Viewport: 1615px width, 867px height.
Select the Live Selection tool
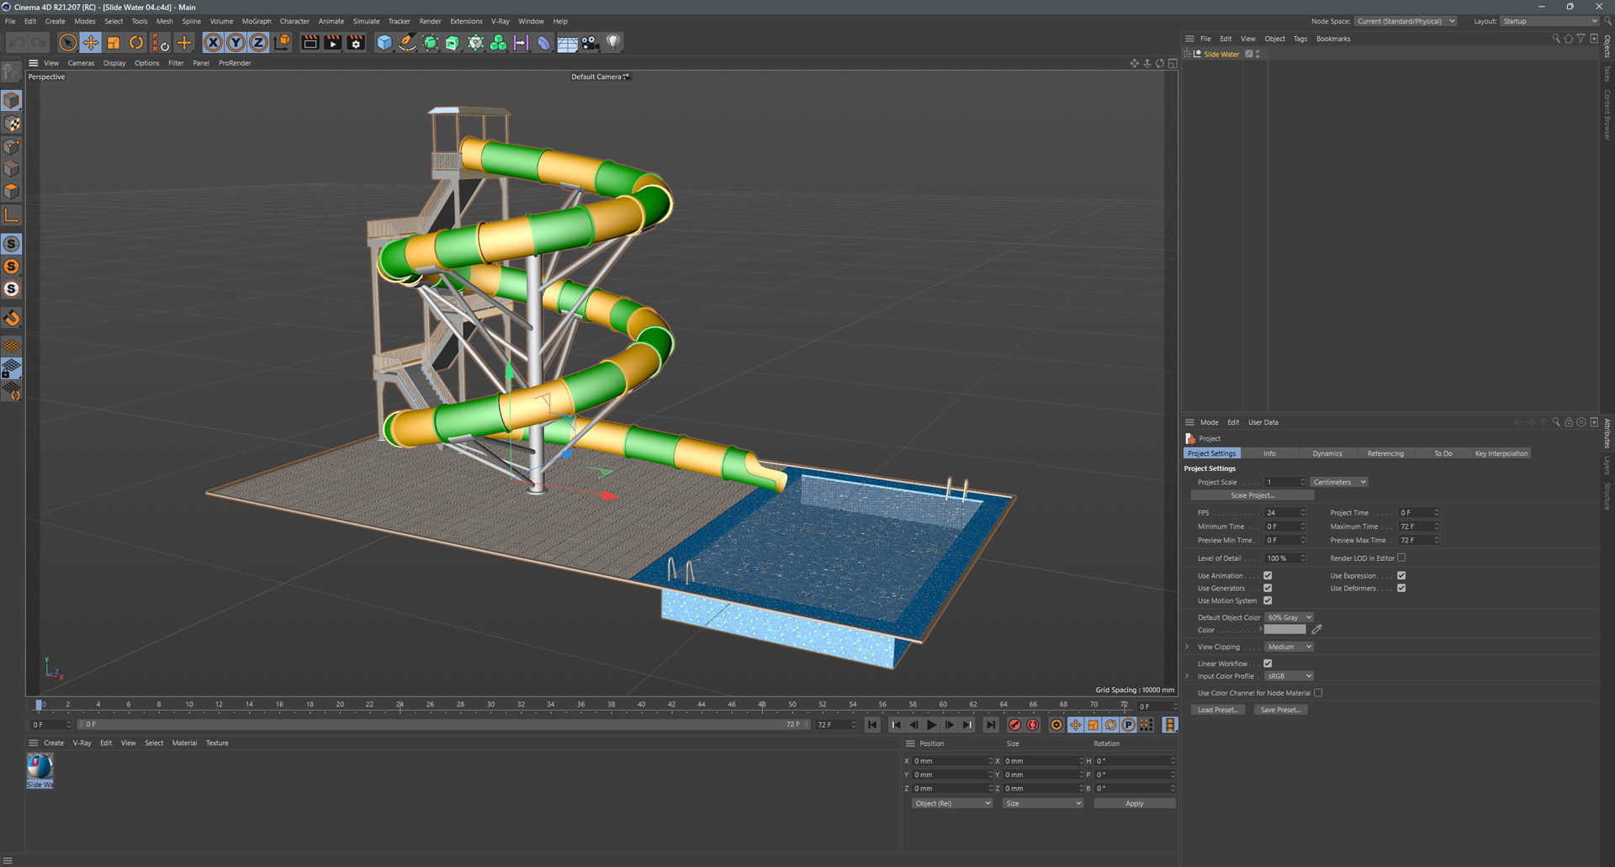[68, 43]
